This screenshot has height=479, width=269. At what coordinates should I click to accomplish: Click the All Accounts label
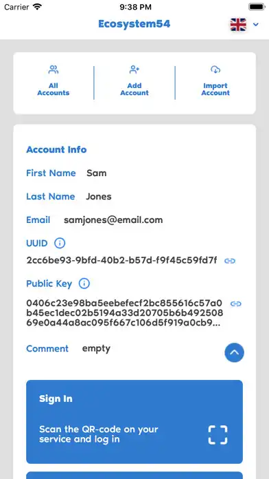pos(54,89)
